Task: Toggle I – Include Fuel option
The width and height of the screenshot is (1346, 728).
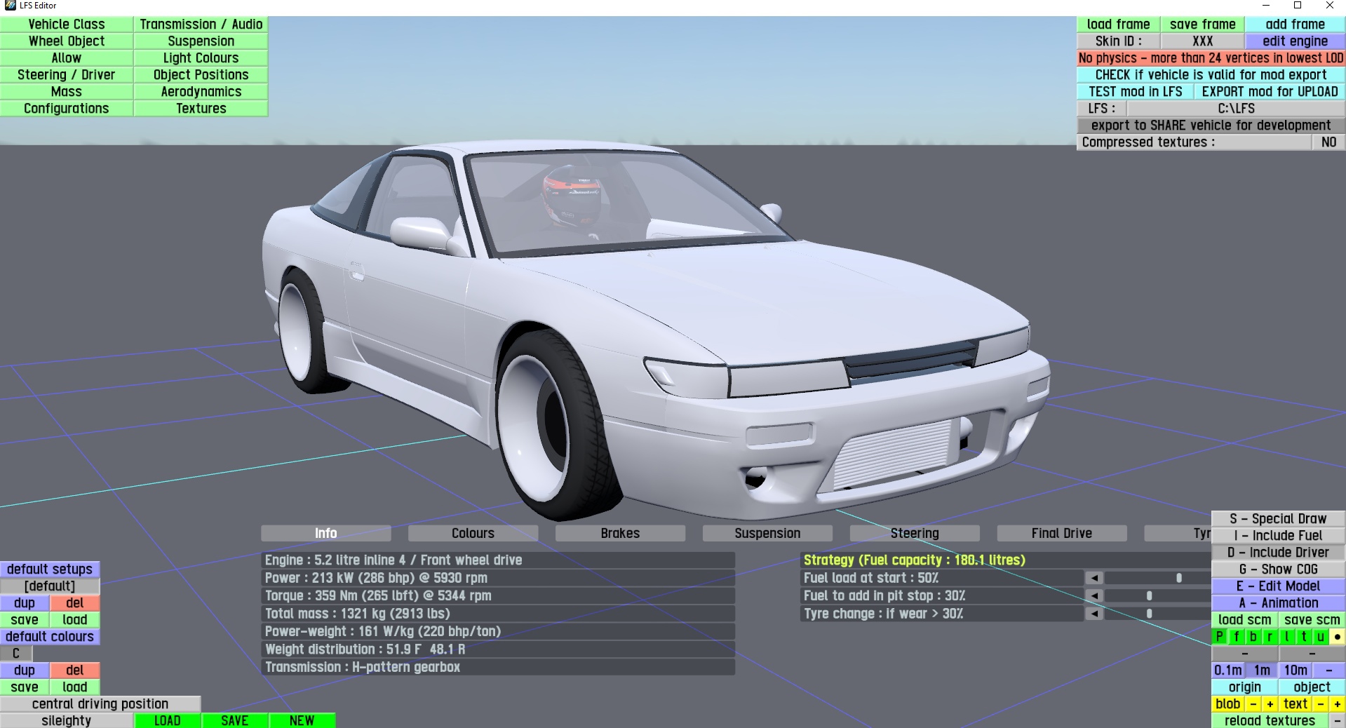Action: pos(1278,536)
